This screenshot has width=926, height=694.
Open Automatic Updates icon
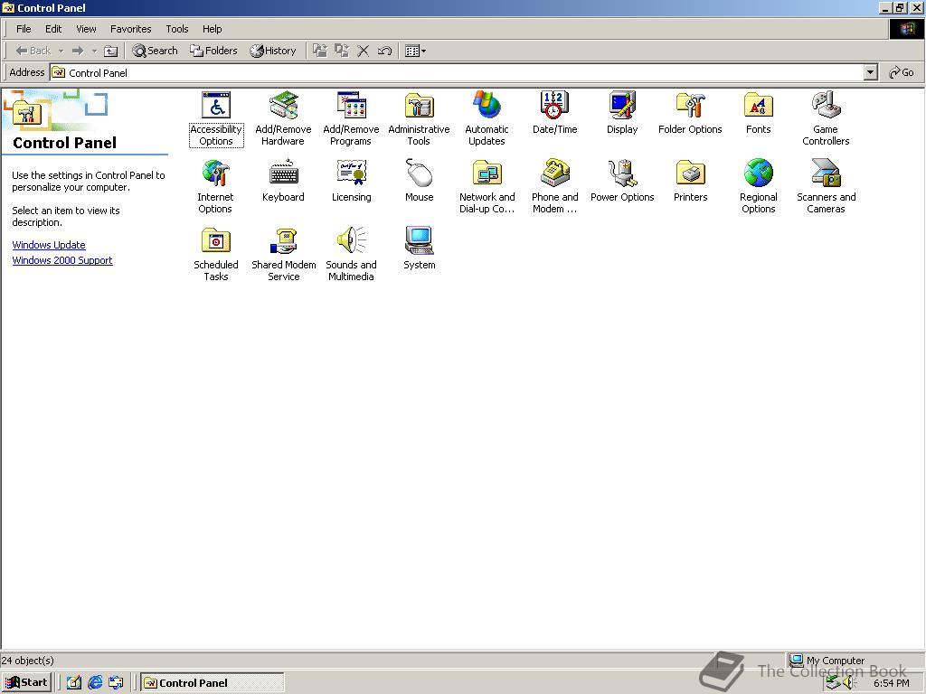coord(487,118)
